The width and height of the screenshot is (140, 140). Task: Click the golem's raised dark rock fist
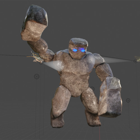34,23
